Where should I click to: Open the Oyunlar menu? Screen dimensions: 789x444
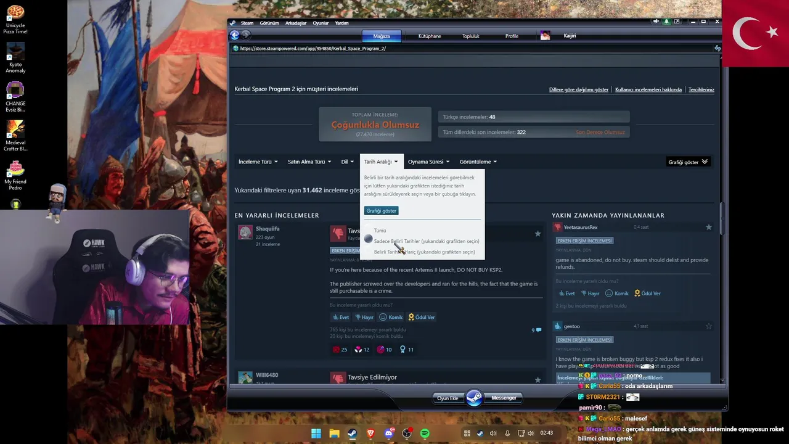click(x=321, y=23)
